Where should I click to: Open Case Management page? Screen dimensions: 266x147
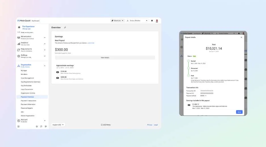[x=27, y=78]
